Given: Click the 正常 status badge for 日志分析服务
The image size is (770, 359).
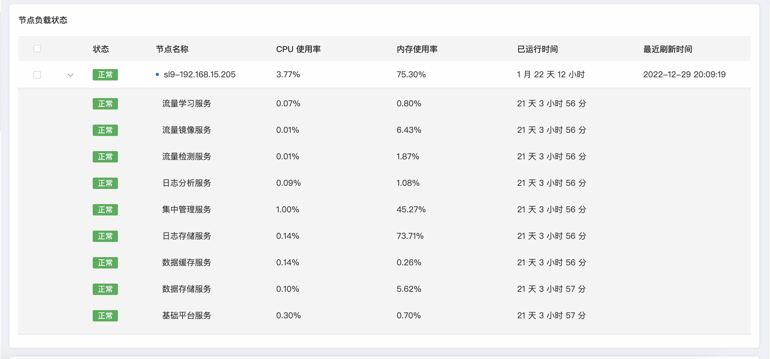Looking at the screenshot, I should pyautogui.click(x=105, y=183).
